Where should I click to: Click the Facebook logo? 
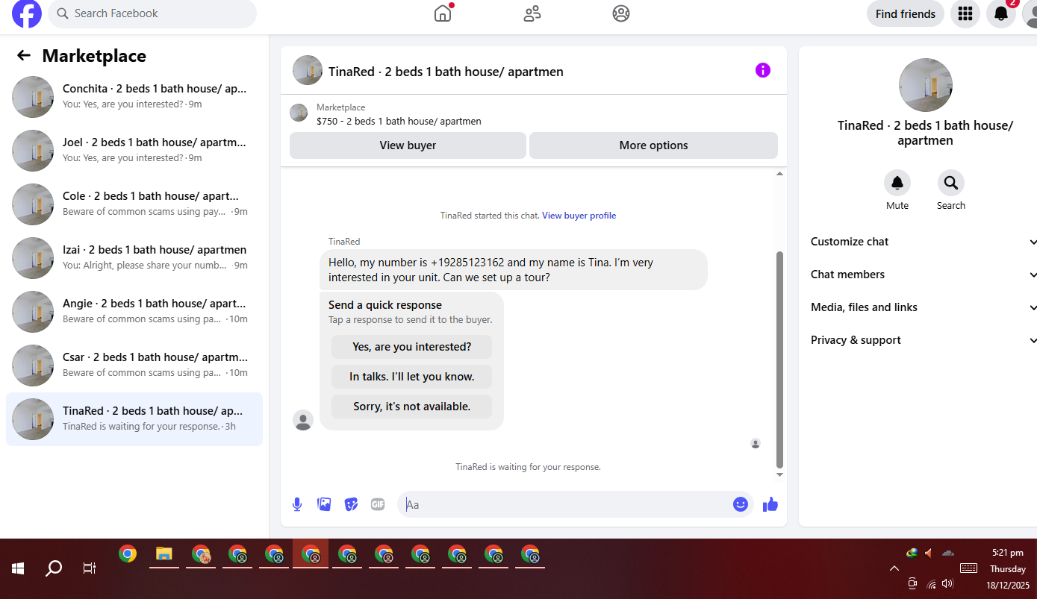coord(27,13)
